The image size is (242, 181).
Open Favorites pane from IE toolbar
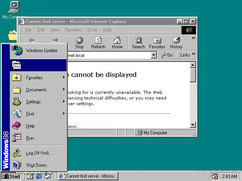(x=157, y=43)
